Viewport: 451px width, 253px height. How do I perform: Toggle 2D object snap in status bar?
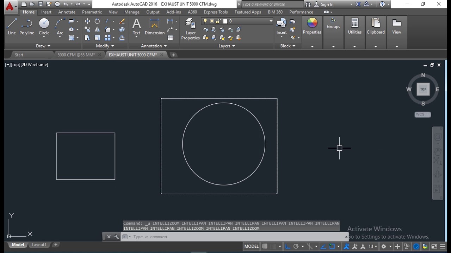coord(332,246)
